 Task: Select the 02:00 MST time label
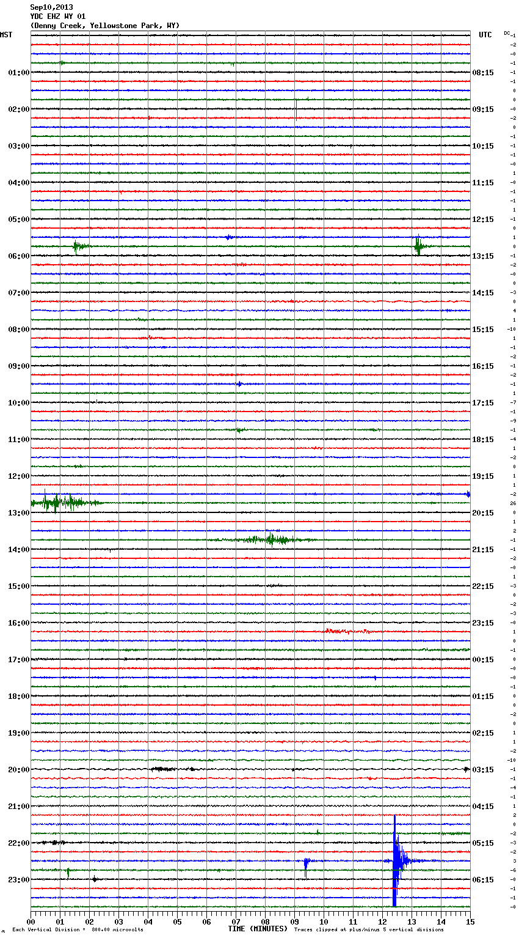pos(19,109)
